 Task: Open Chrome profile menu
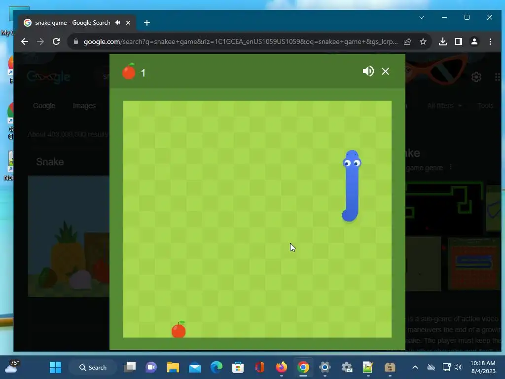[x=474, y=41]
